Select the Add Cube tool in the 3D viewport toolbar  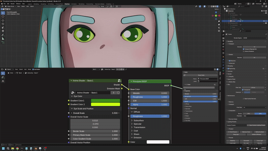[x=3, y=43]
